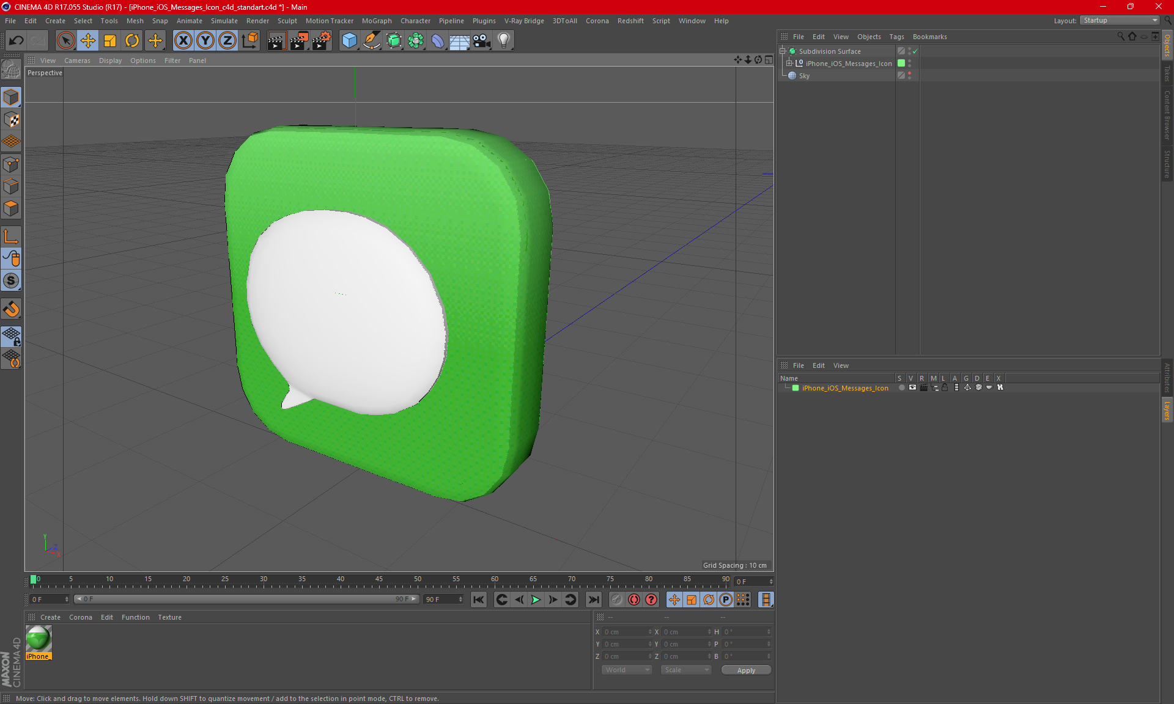Click the Texture tab in material panel
The image size is (1174, 704).
coord(169,617)
